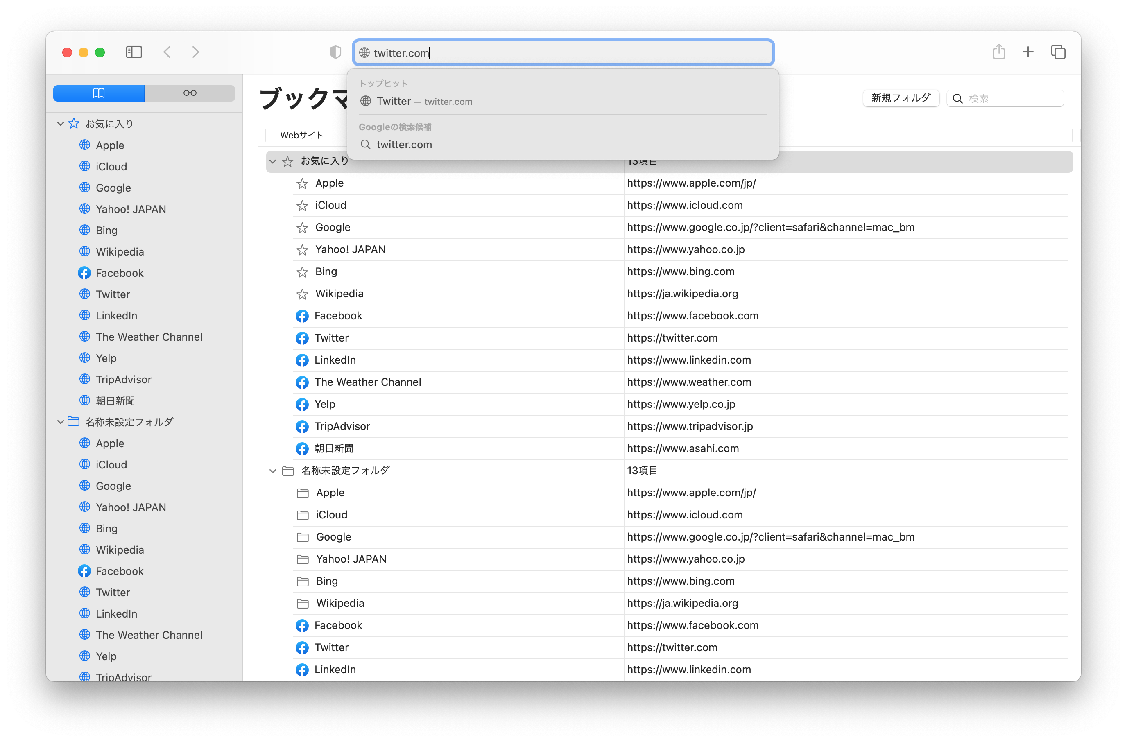Screen dimensions: 1127x742
Task: Click the privacy report shield icon
Action: pyautogui.click(x=335, y=52)
